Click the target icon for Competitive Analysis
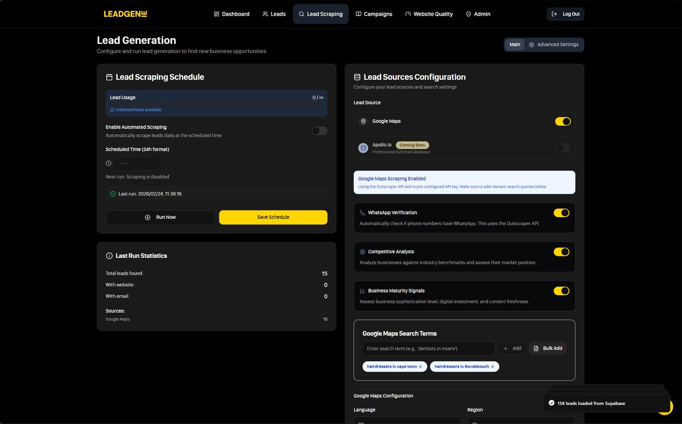 point(362,252)
